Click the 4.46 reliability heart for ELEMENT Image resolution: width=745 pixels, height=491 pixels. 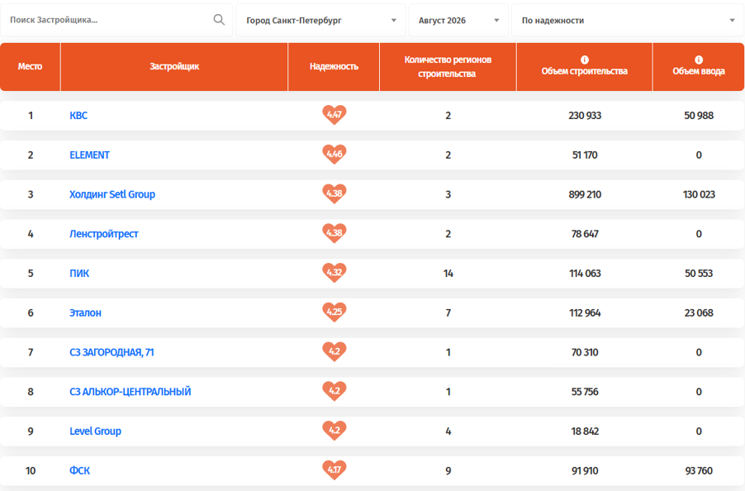[334, 155]
